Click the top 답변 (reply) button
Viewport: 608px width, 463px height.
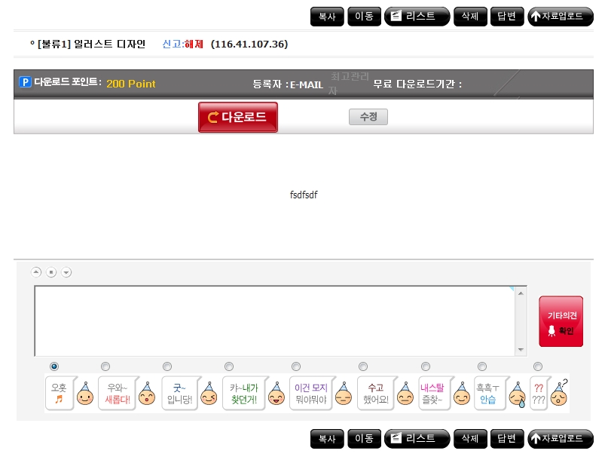click(x=507, y=17)
